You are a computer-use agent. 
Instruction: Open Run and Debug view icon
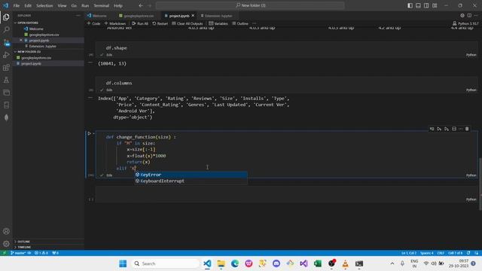click(x=6, y=55)
